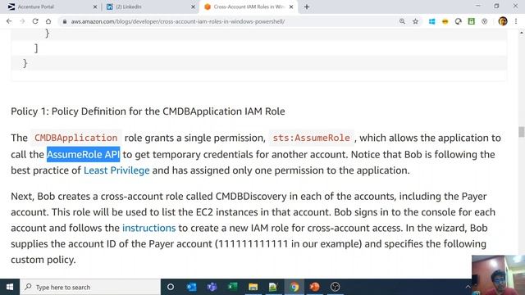Reload the AWS blog page
The height and width of the screenshot is (295, 525).
point(35,21)
